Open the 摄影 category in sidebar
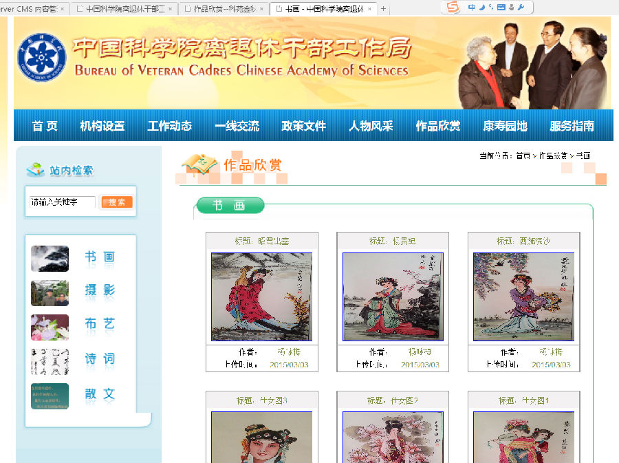Image resolution: width=619 pixels, height=463 pixels. (x=100, y=290)
